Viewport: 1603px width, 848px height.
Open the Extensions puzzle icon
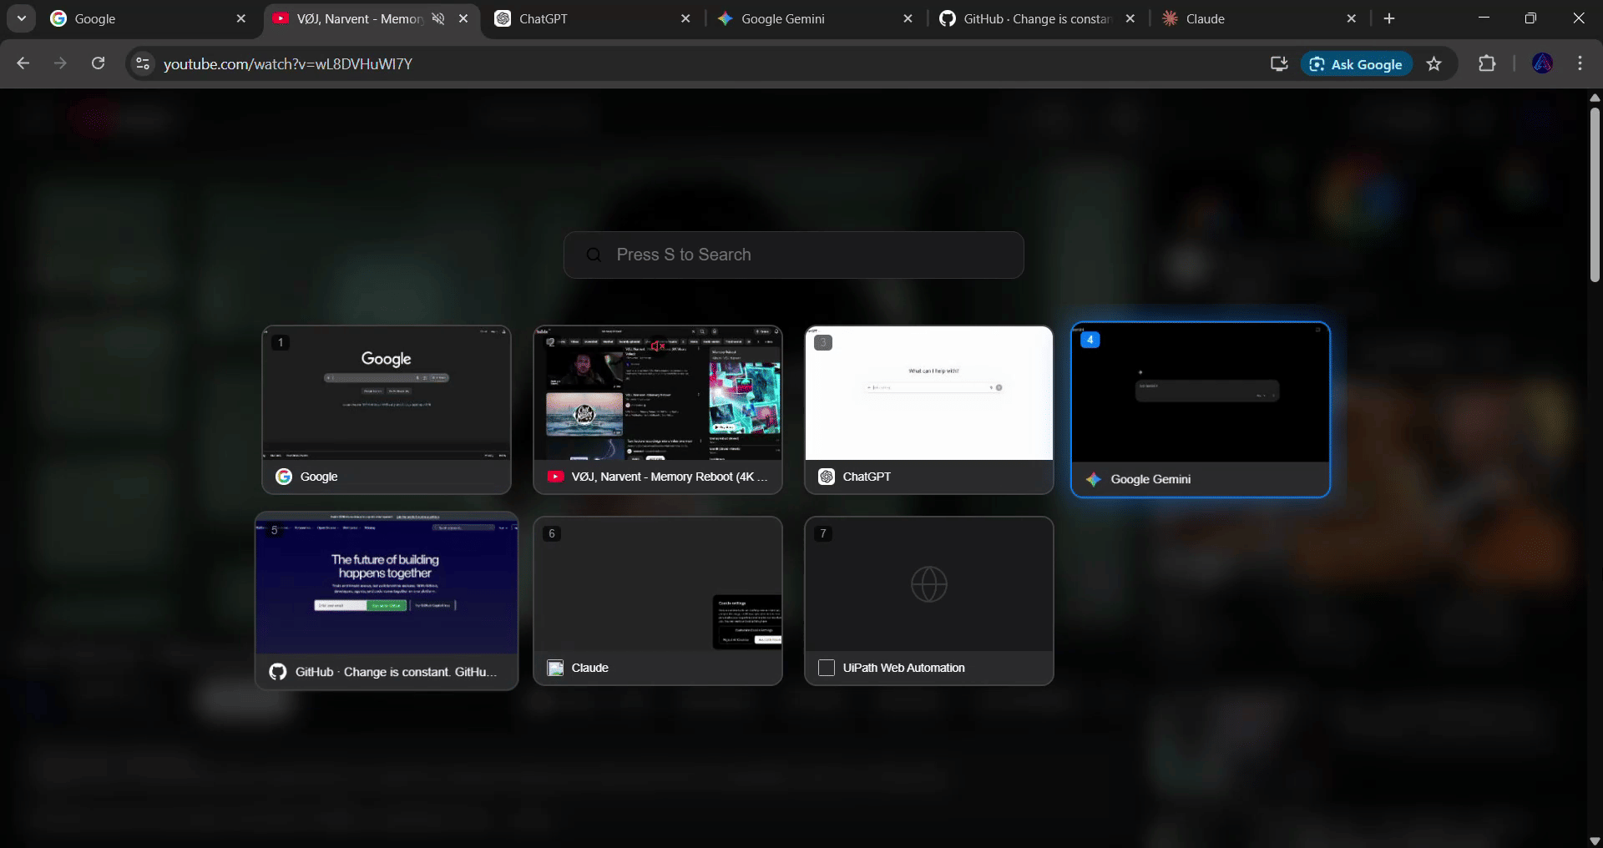coord(1486,63)
